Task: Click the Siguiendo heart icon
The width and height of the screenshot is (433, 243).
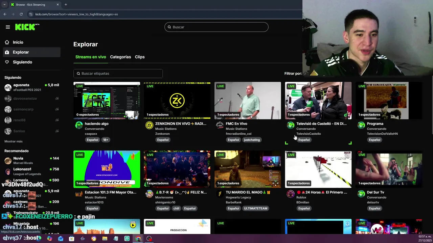Action: [x=7, y=62]
